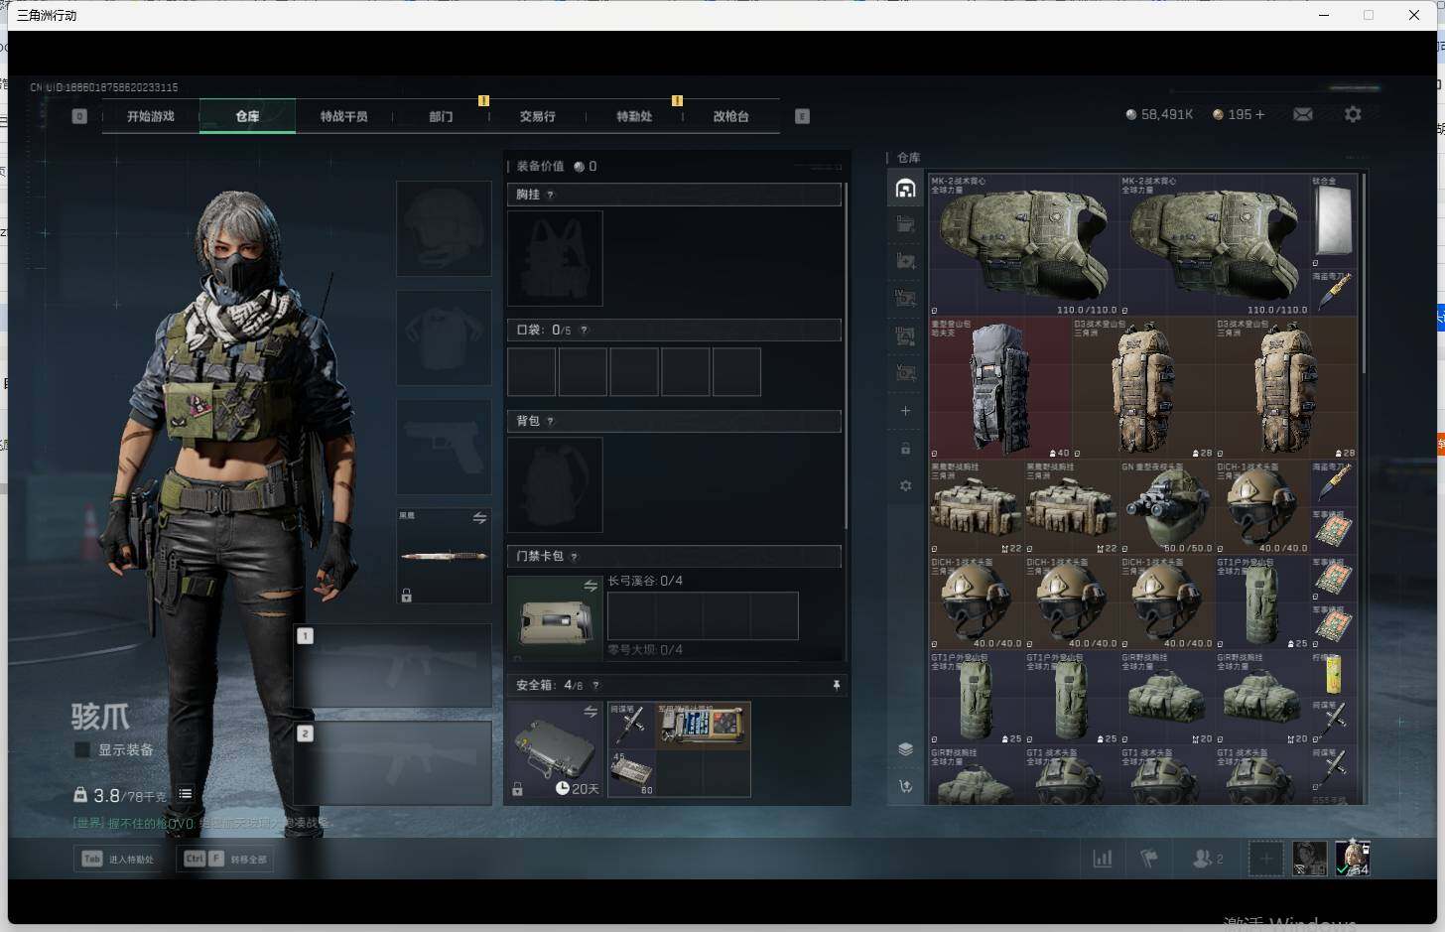Open the bar chart statistics icon
The image size is (1445, 932).
coord(1103,859)
